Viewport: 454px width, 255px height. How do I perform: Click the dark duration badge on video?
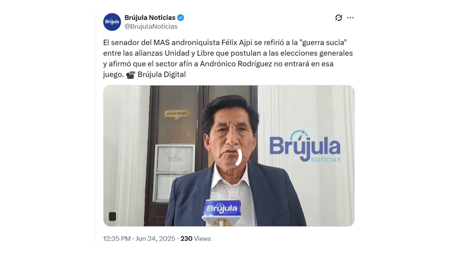point(112,216)
